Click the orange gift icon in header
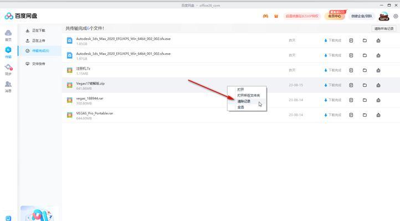400x221 pixels. coord(276,16)
